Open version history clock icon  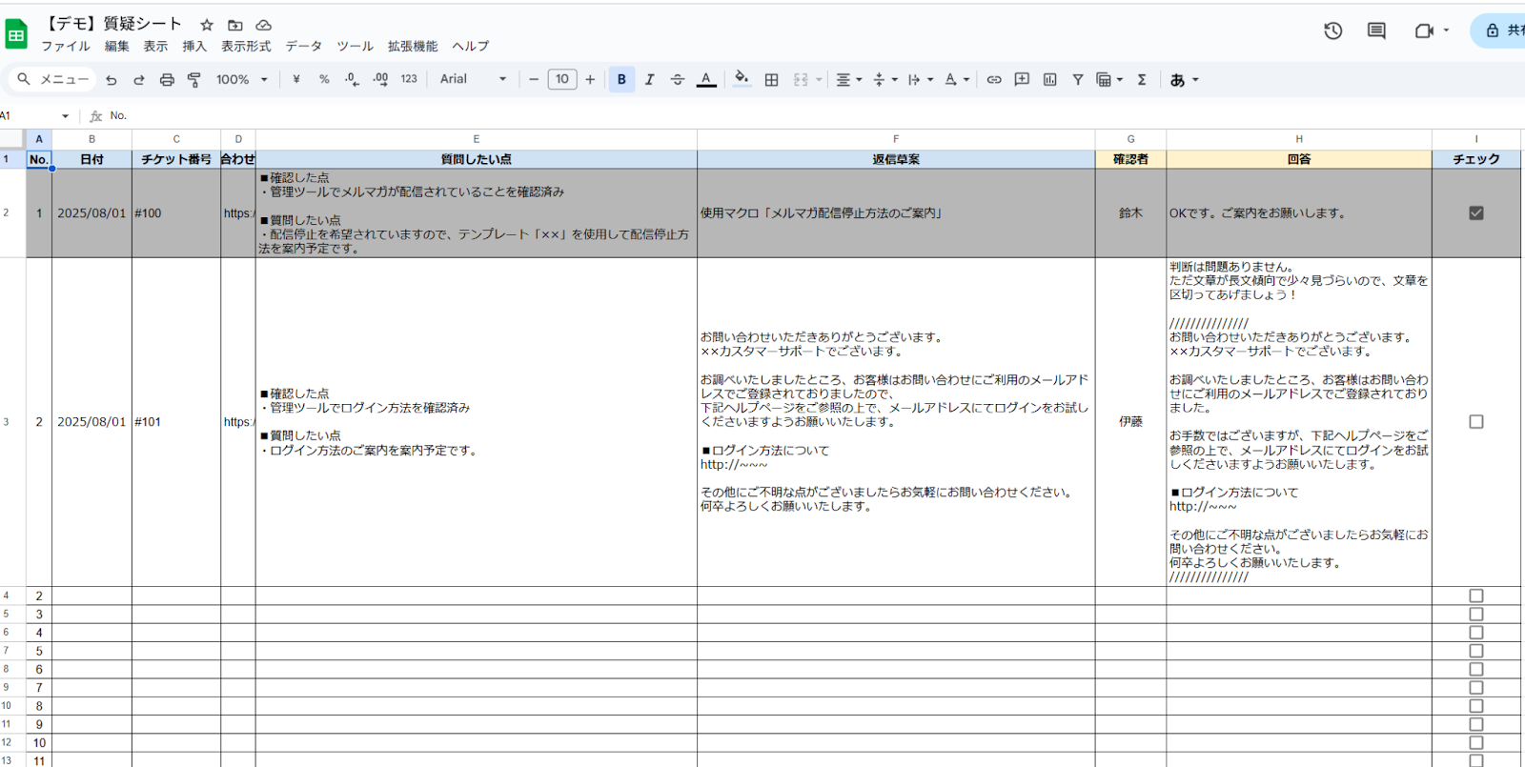[1332, 30]
